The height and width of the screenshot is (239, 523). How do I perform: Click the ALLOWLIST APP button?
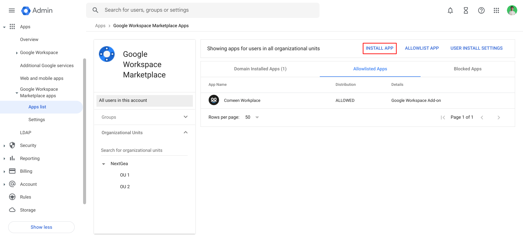[422, 48]
